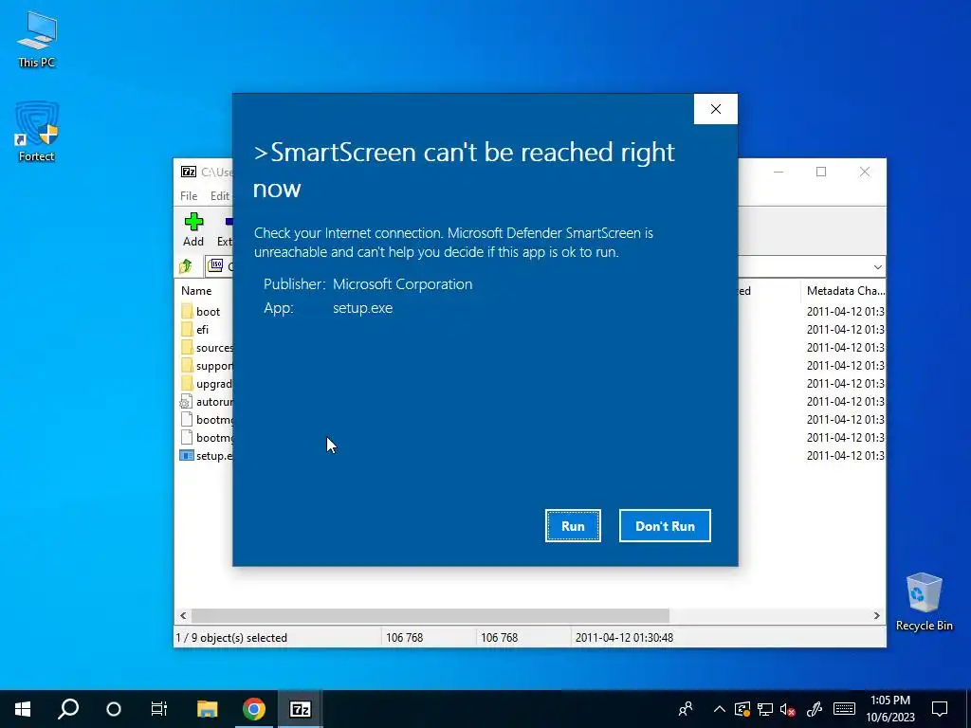Viewport: 971px width, 728px height.
Task: Select the boot folder icon
Action: coord(187,311)
